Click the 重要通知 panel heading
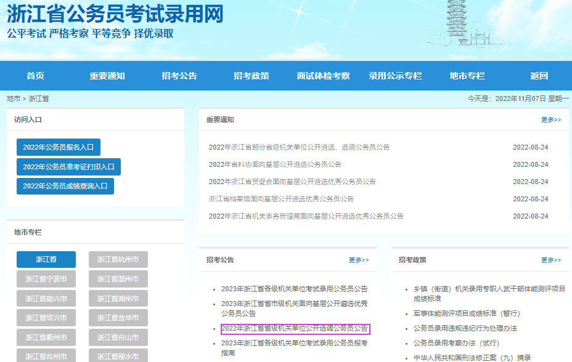This screenshot has width=572, height=362. pos(220,119)
